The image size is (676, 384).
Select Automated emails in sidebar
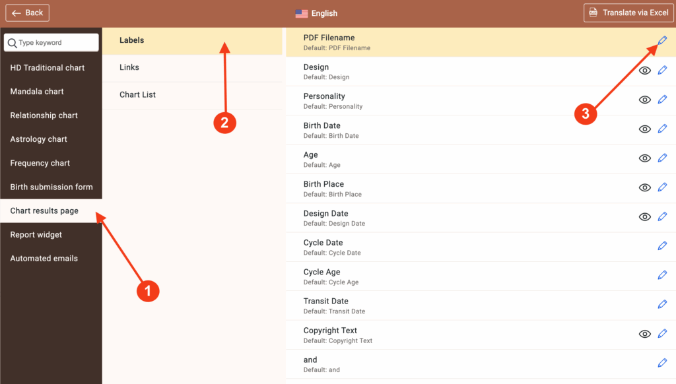pyautogui.click(x=44, y=258)
